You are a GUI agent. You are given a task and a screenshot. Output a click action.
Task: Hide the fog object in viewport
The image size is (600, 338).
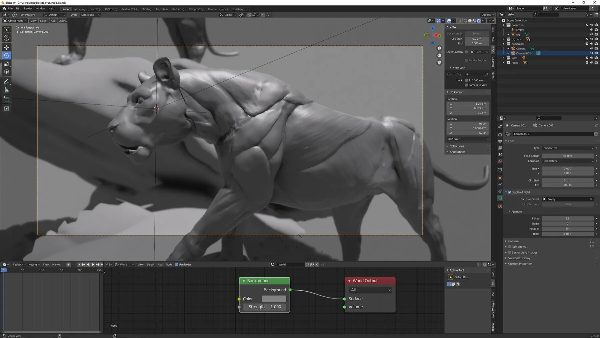(x=592, y=34)
